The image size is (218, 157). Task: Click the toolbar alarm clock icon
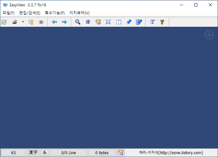coord(98,22)
